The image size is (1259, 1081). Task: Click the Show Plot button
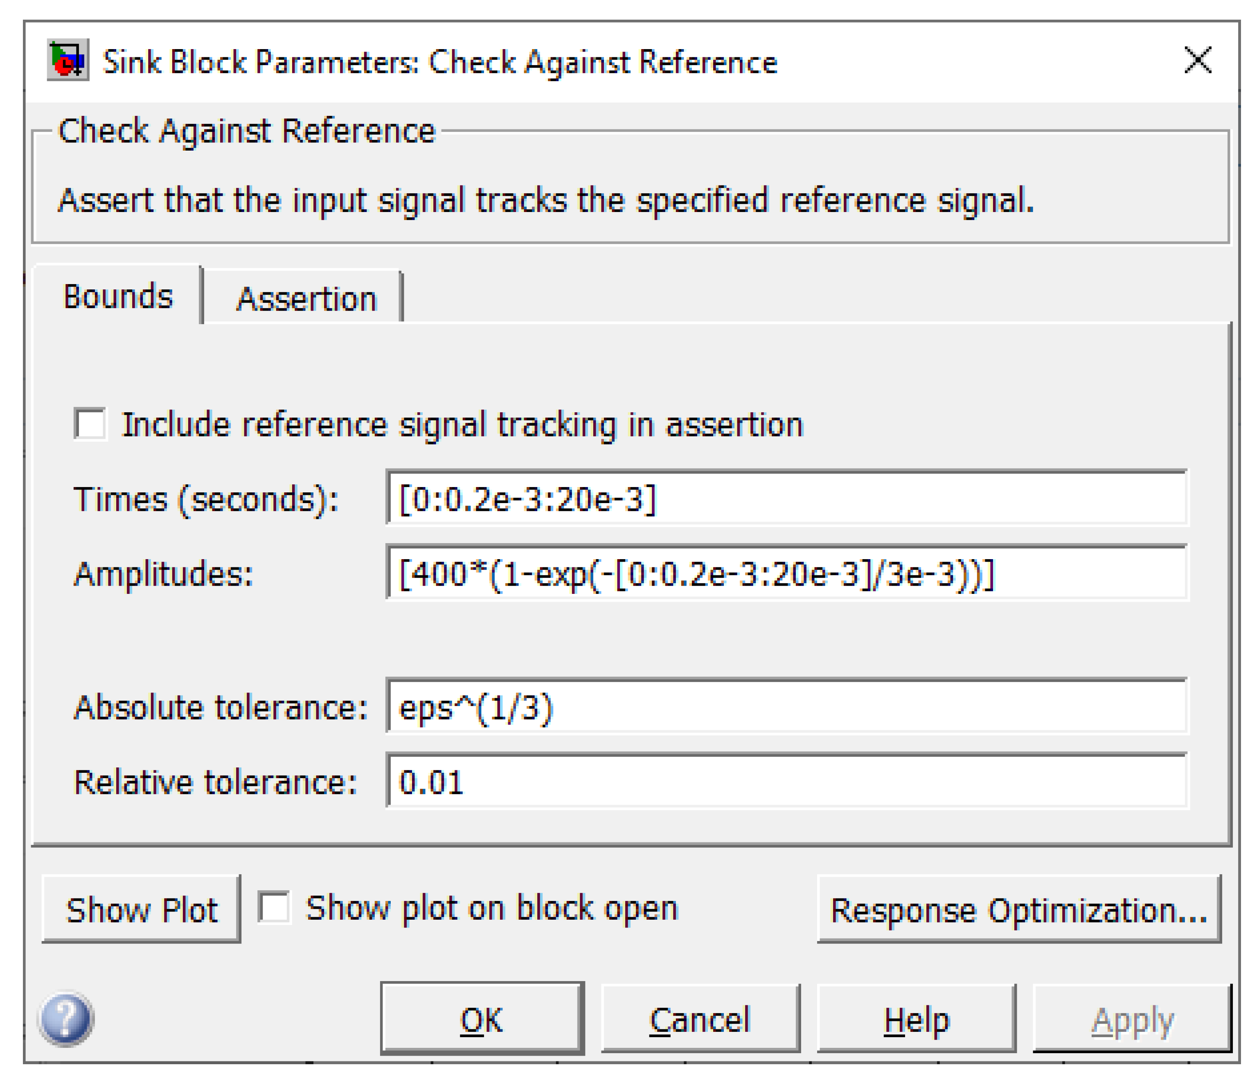click(141, 909)
